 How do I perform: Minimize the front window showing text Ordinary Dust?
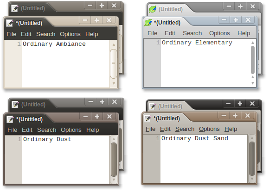(85, 117)
